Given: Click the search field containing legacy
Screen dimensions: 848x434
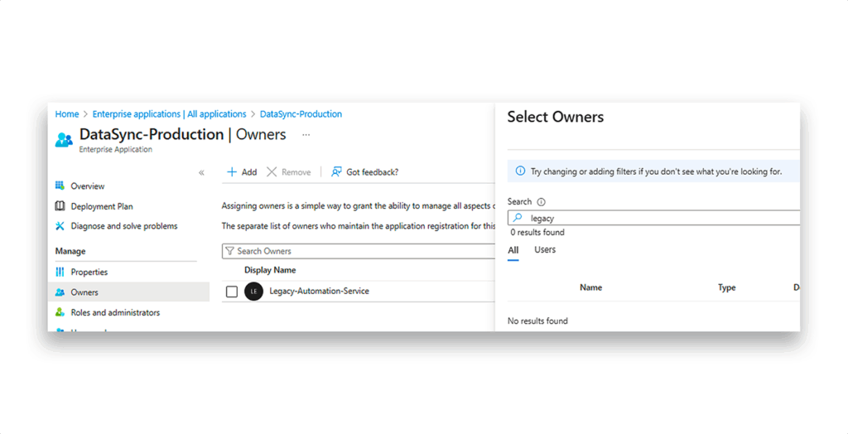Looking at the screenshot, I should (x=653, y=218).
